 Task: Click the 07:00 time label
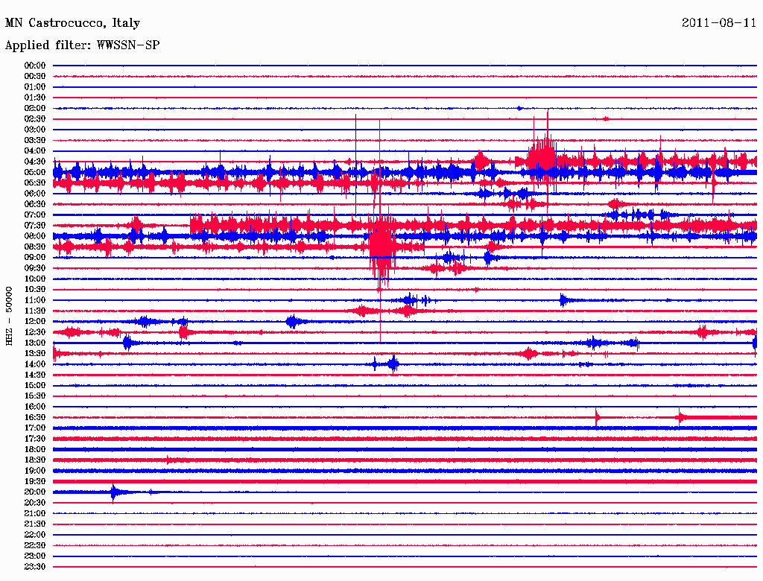click(35, 215)
